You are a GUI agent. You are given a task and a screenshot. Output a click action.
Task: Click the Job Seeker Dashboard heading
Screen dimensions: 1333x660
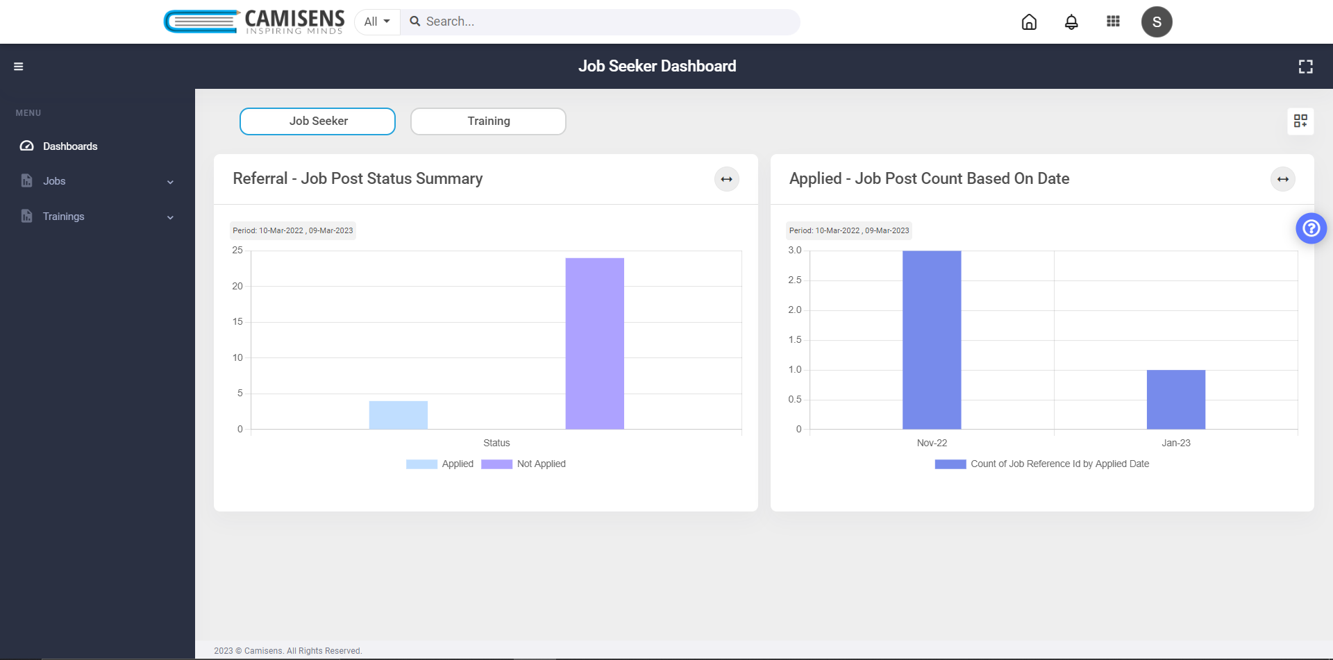657,66
